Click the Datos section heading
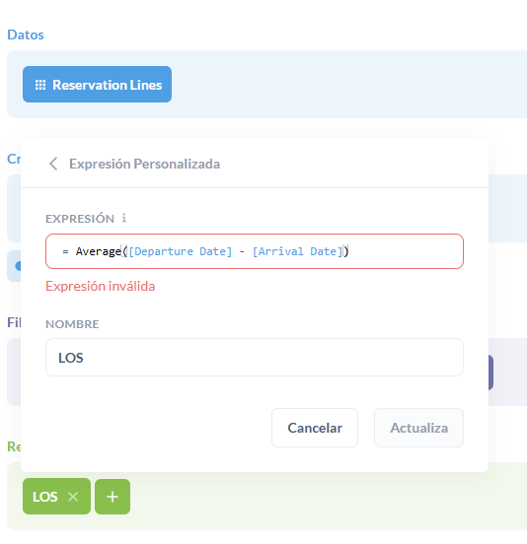This screenshot has height=544, width=527. point(26,34)
